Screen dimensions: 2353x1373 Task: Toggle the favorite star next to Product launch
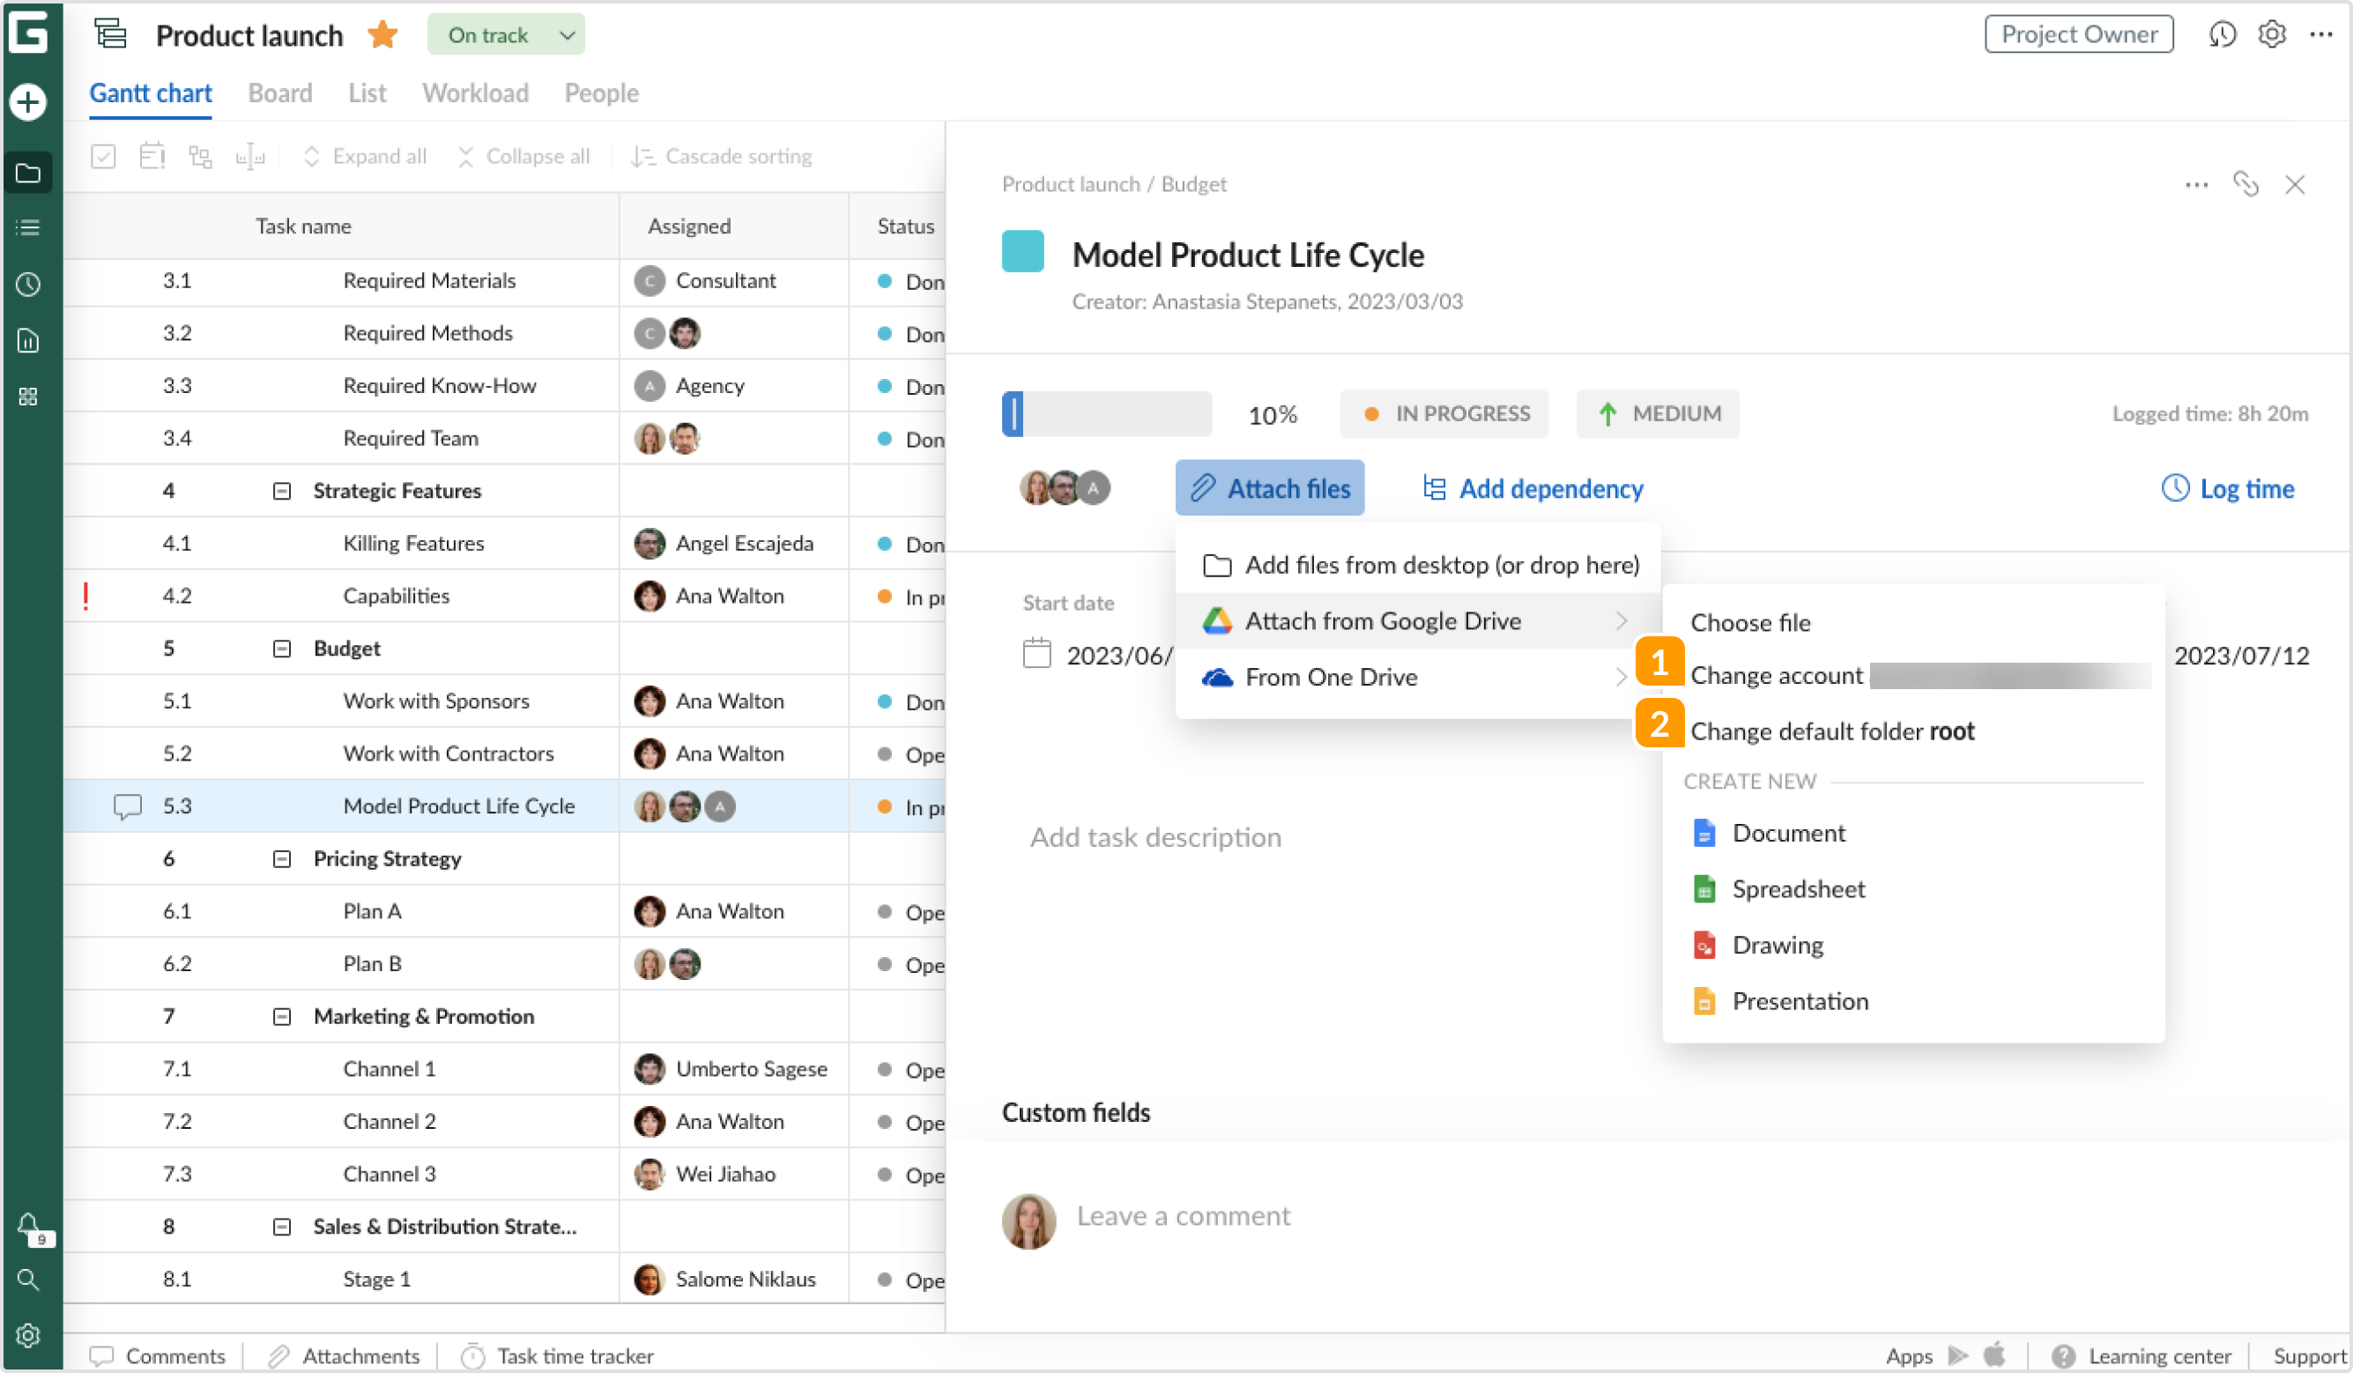pyautogui.click(x=382, y=35)
